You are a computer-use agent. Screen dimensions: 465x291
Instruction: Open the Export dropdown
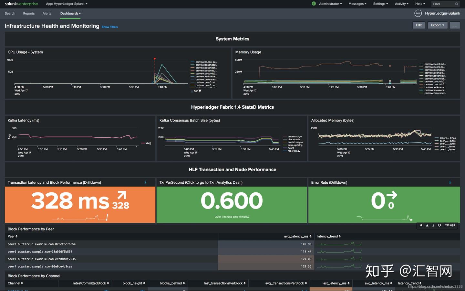click(x=438, y=25)
